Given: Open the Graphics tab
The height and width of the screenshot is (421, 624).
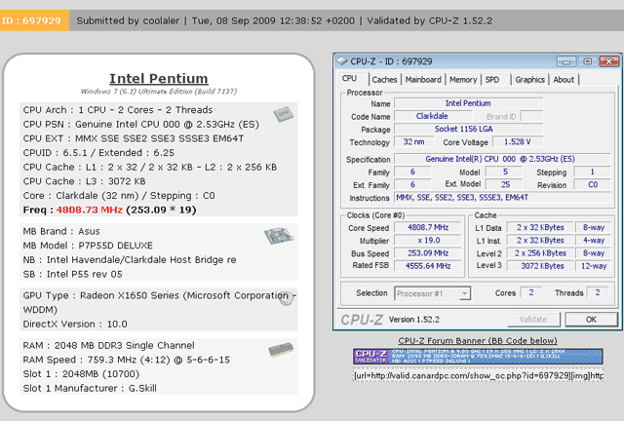Looking at the screenshot, I should coord(529,80).
